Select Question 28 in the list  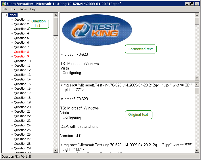[22, 144]
